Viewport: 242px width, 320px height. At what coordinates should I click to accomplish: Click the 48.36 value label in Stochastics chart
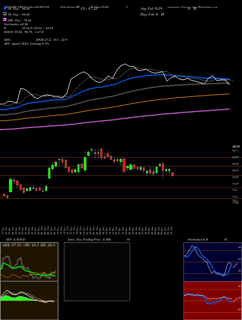pos(236,266)
